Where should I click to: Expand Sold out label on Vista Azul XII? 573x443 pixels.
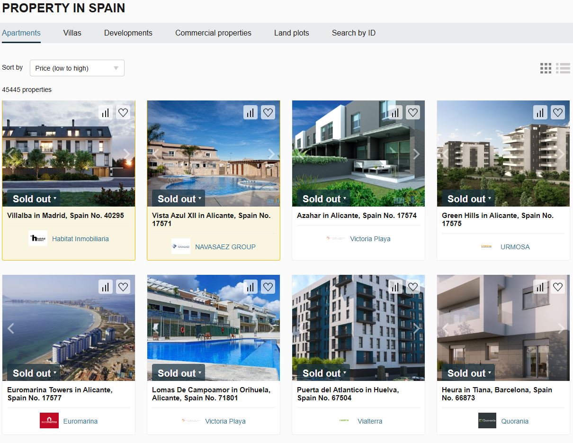click(x=179, y=199)
